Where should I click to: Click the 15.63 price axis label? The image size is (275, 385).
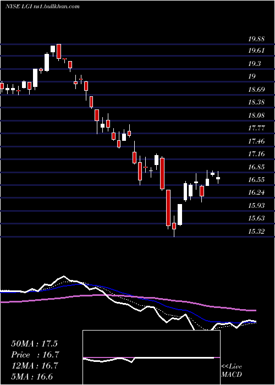(x=256, y=218)
